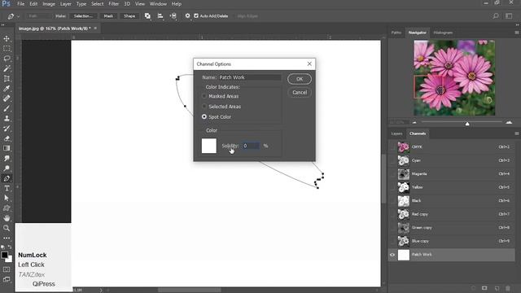The height and width of the screenshot is (293, 521).
Task: Select the Clone Stamp tool
Action: pyautogui.click(x=7, y=118)
